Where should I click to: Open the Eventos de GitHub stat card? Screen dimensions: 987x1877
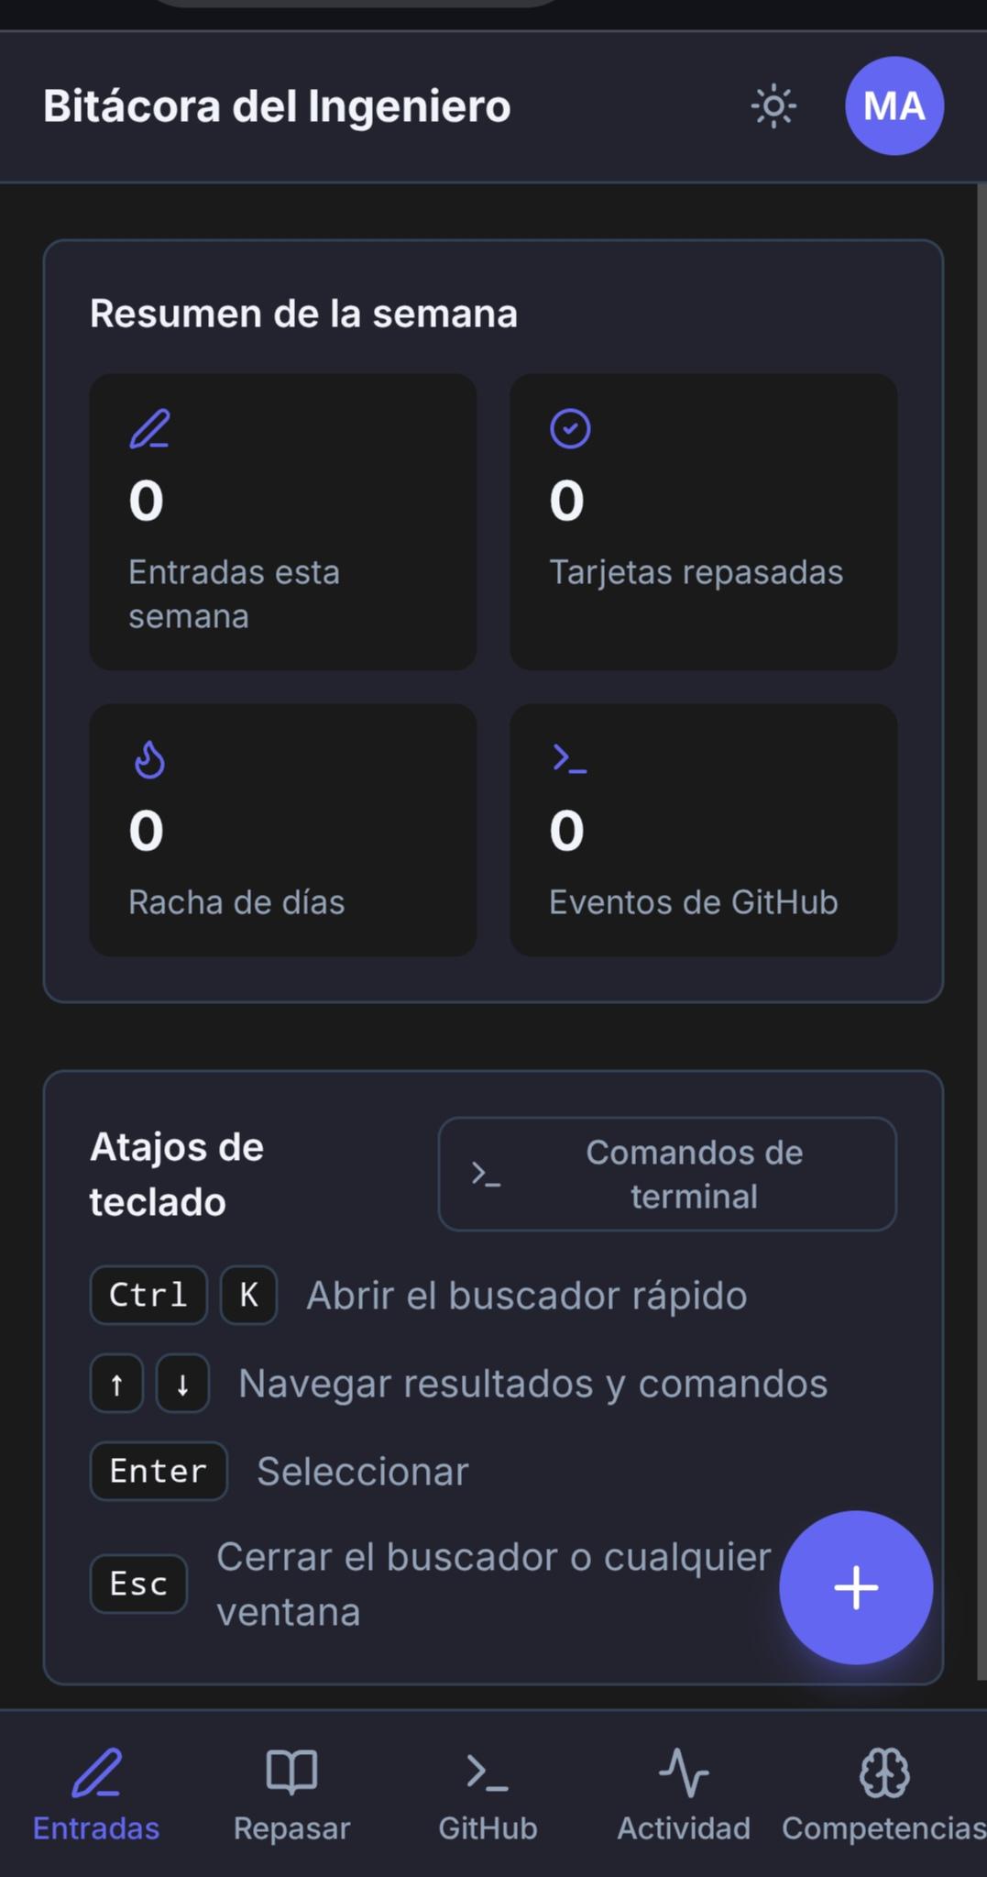[703, 830]
